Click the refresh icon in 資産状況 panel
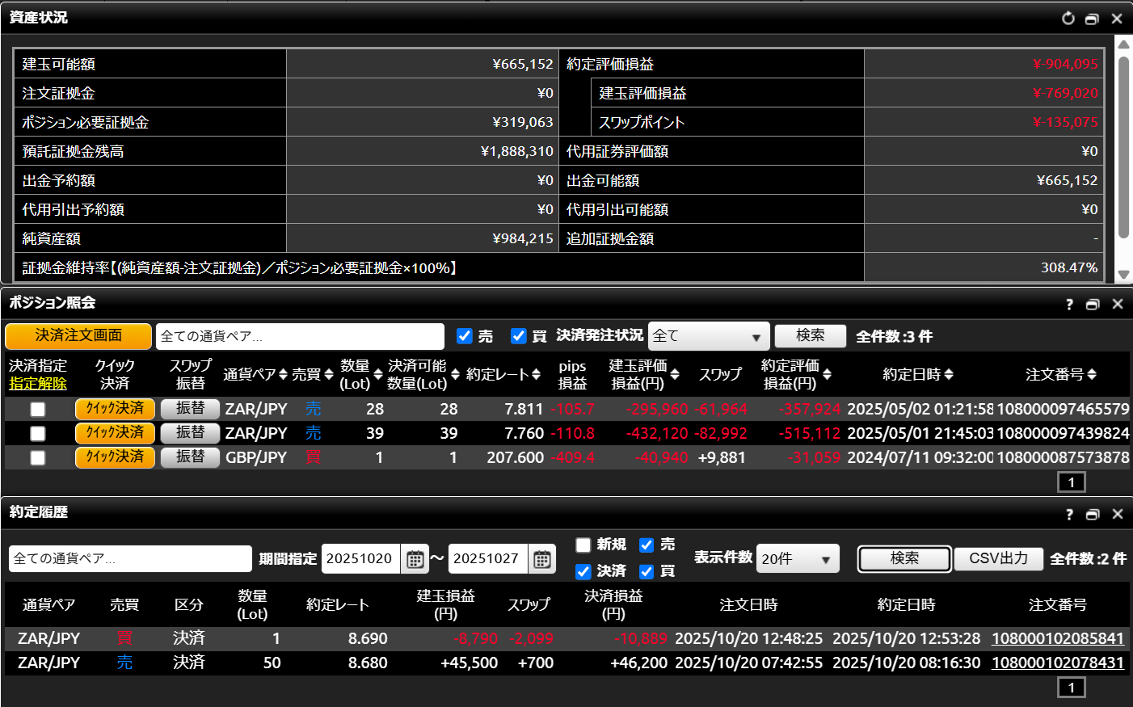The height and width of the screenshot is (707, 1133). pyautogui.click(x=1068, y=18)
